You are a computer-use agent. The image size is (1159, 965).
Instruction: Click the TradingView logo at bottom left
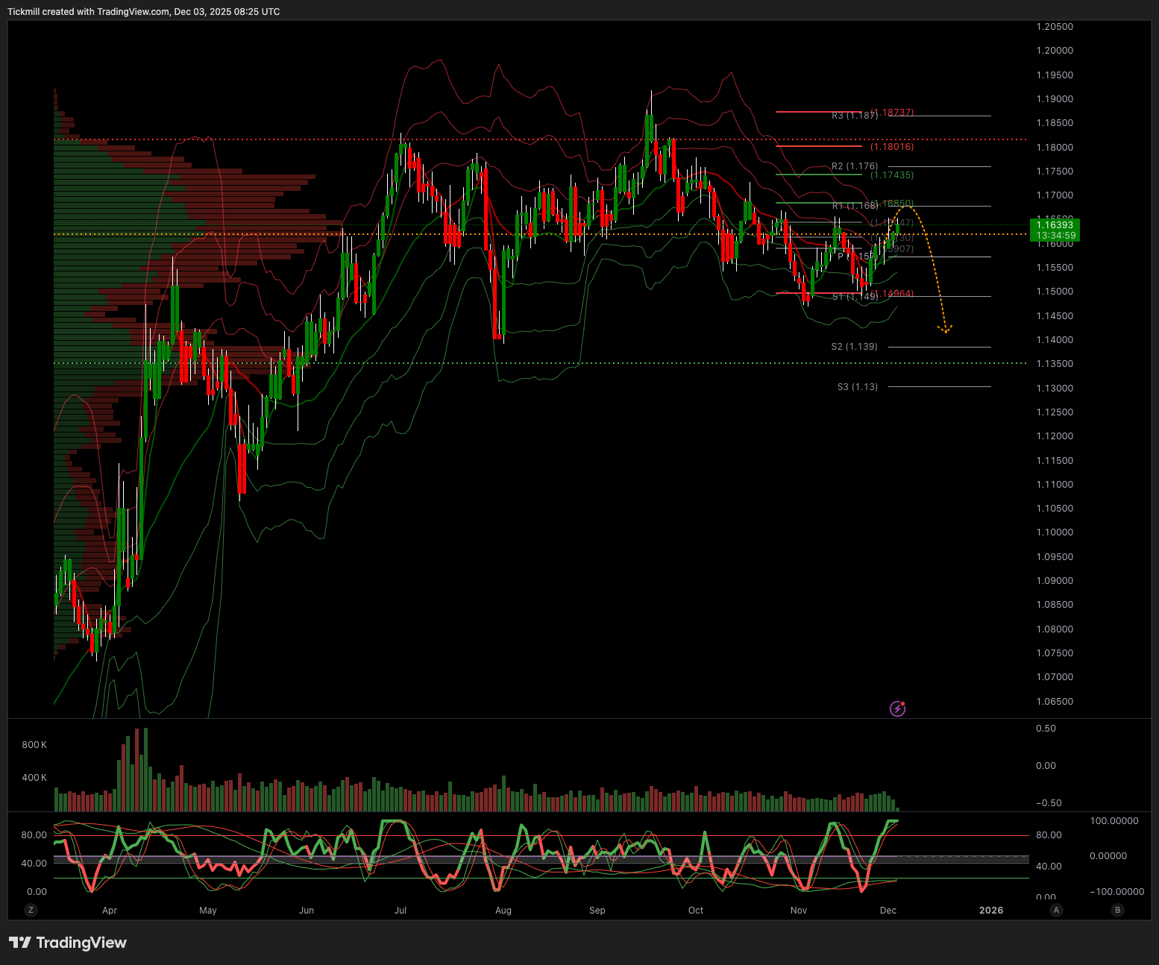[68, 943]
